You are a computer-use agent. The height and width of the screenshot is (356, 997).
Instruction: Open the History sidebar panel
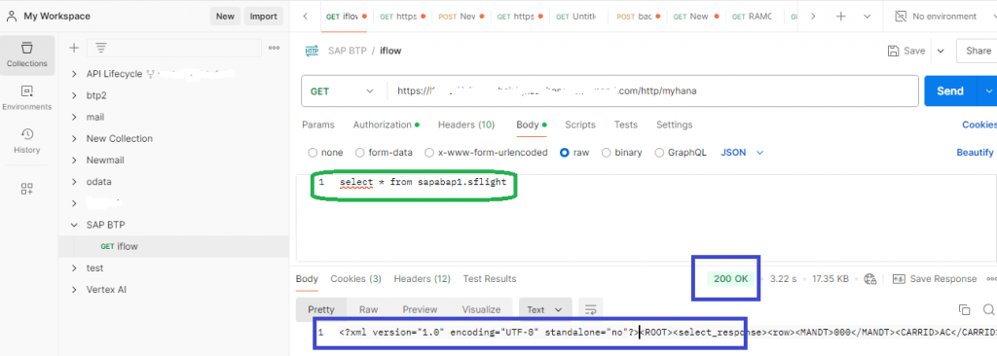26,141
